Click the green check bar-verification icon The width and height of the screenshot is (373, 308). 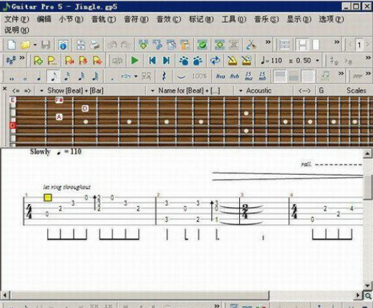(202, 45)
